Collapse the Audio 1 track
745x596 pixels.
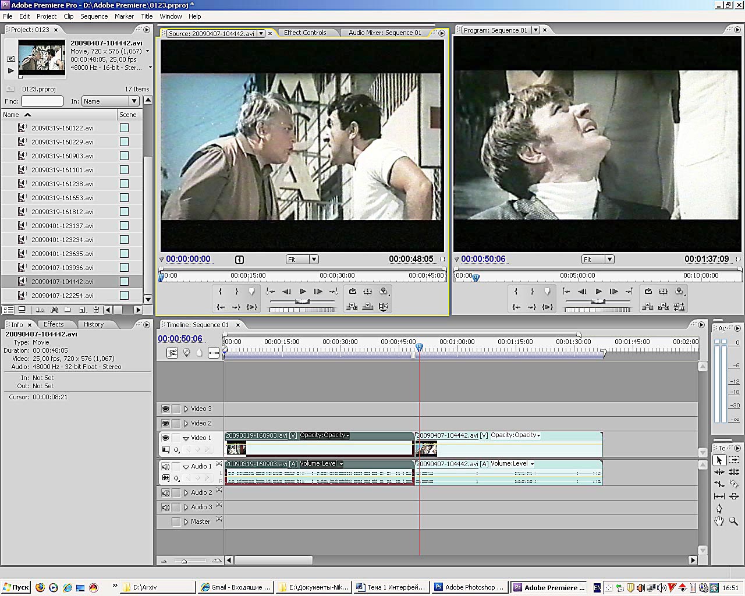pos(186,467)
